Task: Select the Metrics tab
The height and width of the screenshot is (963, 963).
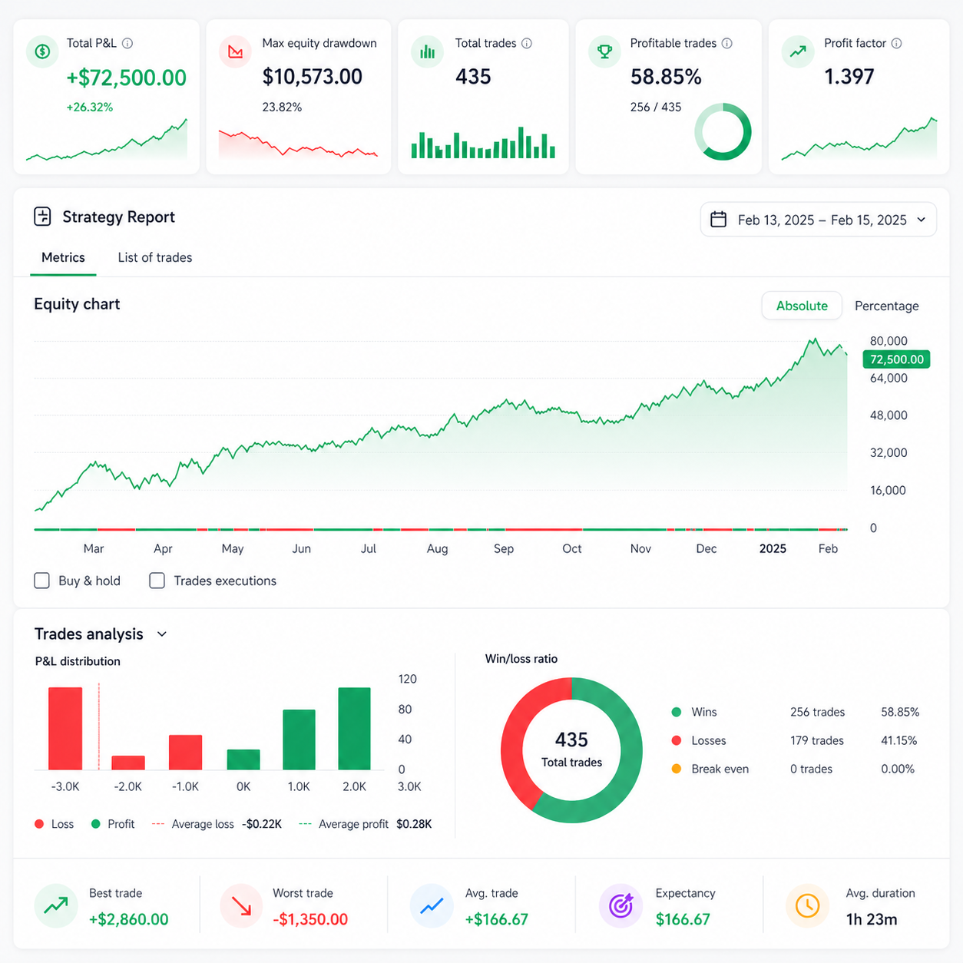Action: (63, 257)
